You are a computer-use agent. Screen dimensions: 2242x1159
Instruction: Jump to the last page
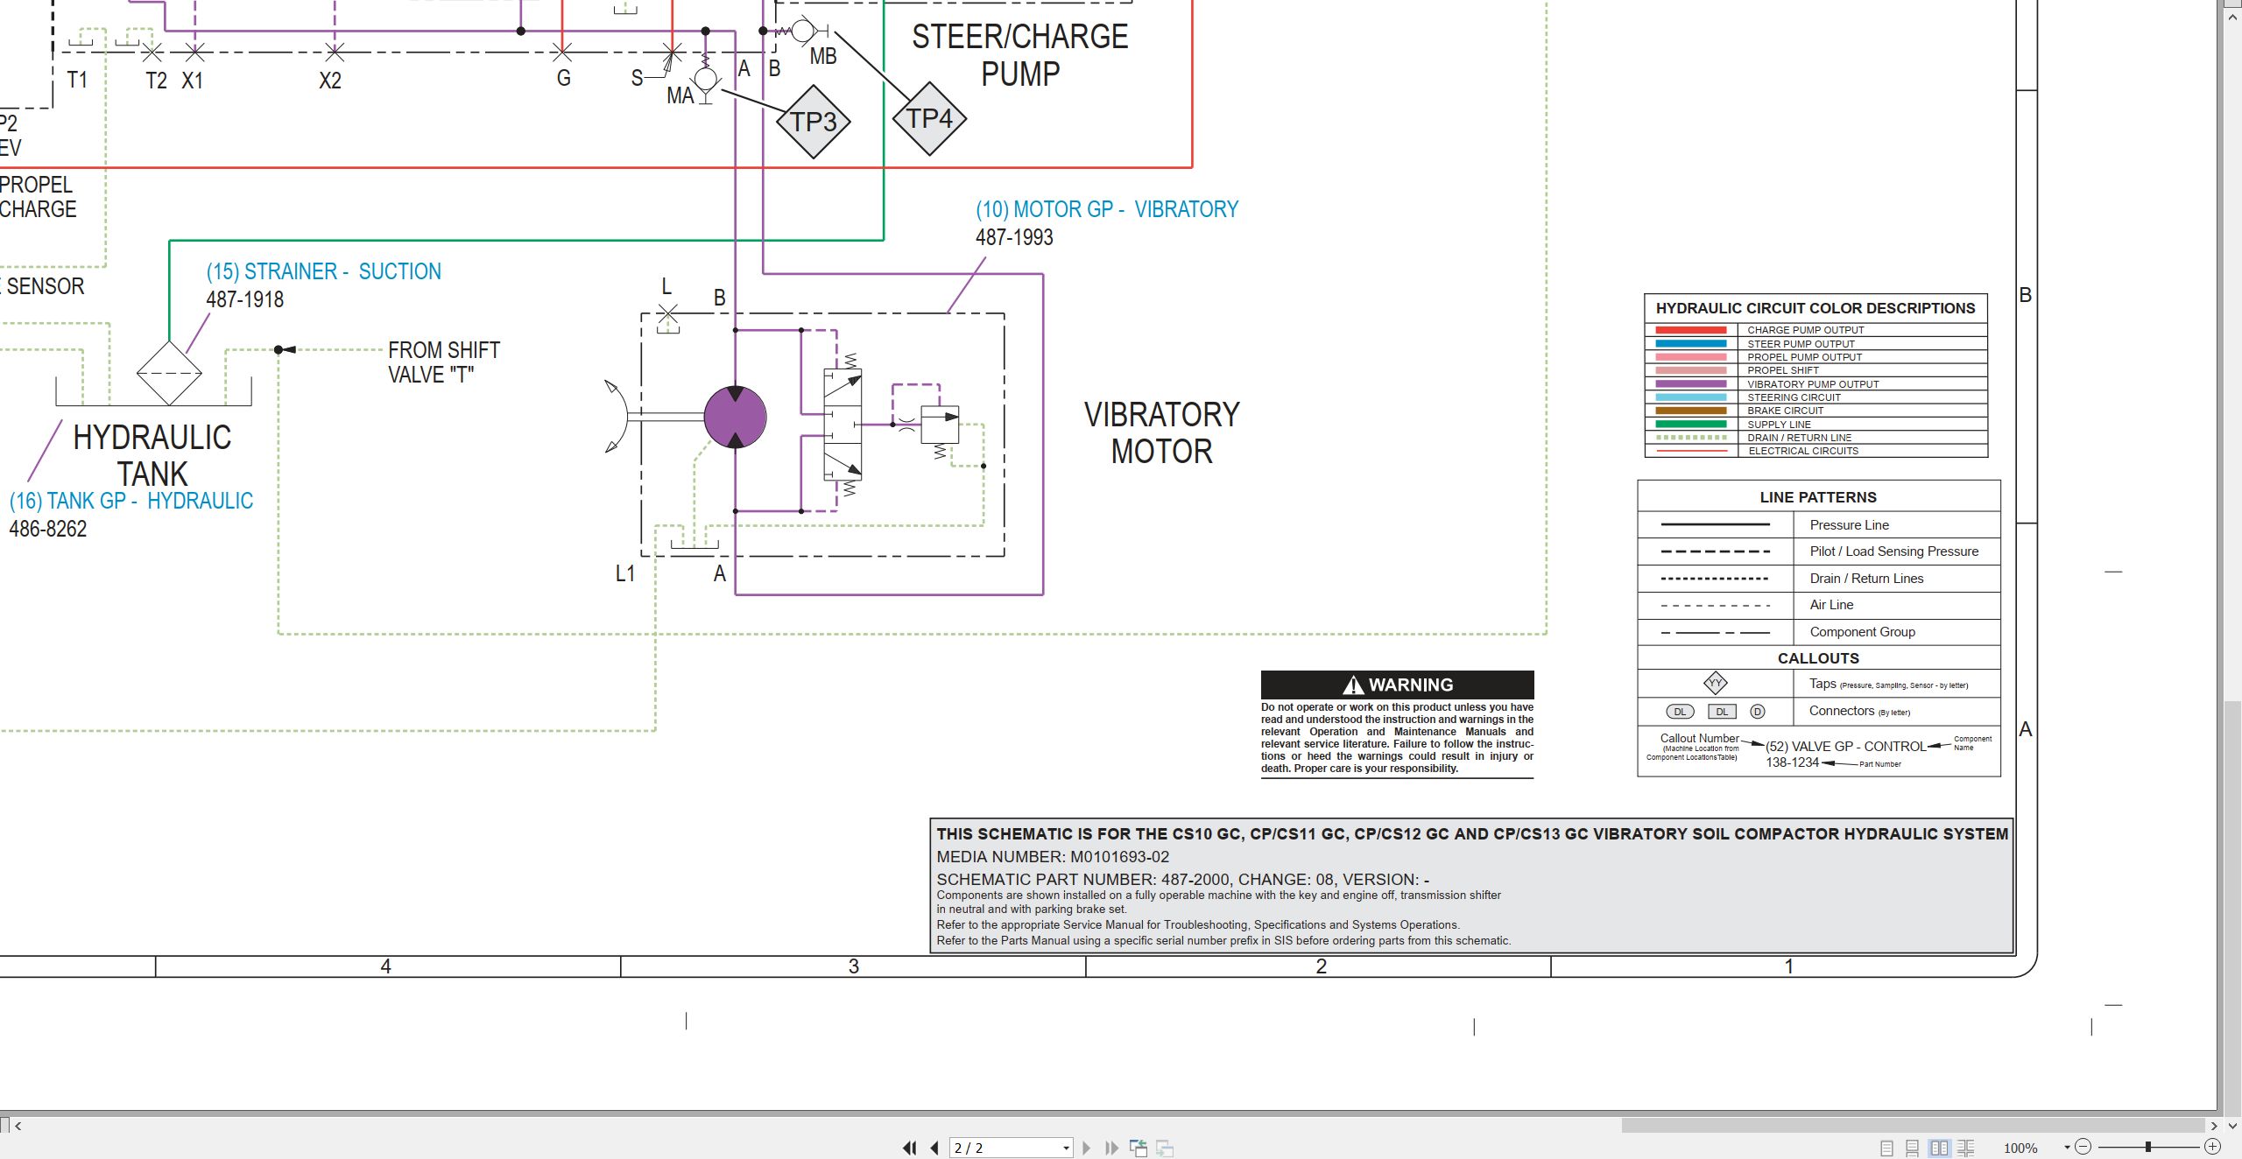(x=1112, y=1148)
